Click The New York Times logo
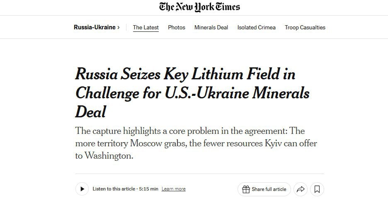This screenshot has width=388, height=200. tap(199, 7)
